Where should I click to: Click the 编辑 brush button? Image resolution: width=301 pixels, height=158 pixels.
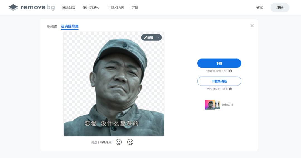(x=149, y=37)
